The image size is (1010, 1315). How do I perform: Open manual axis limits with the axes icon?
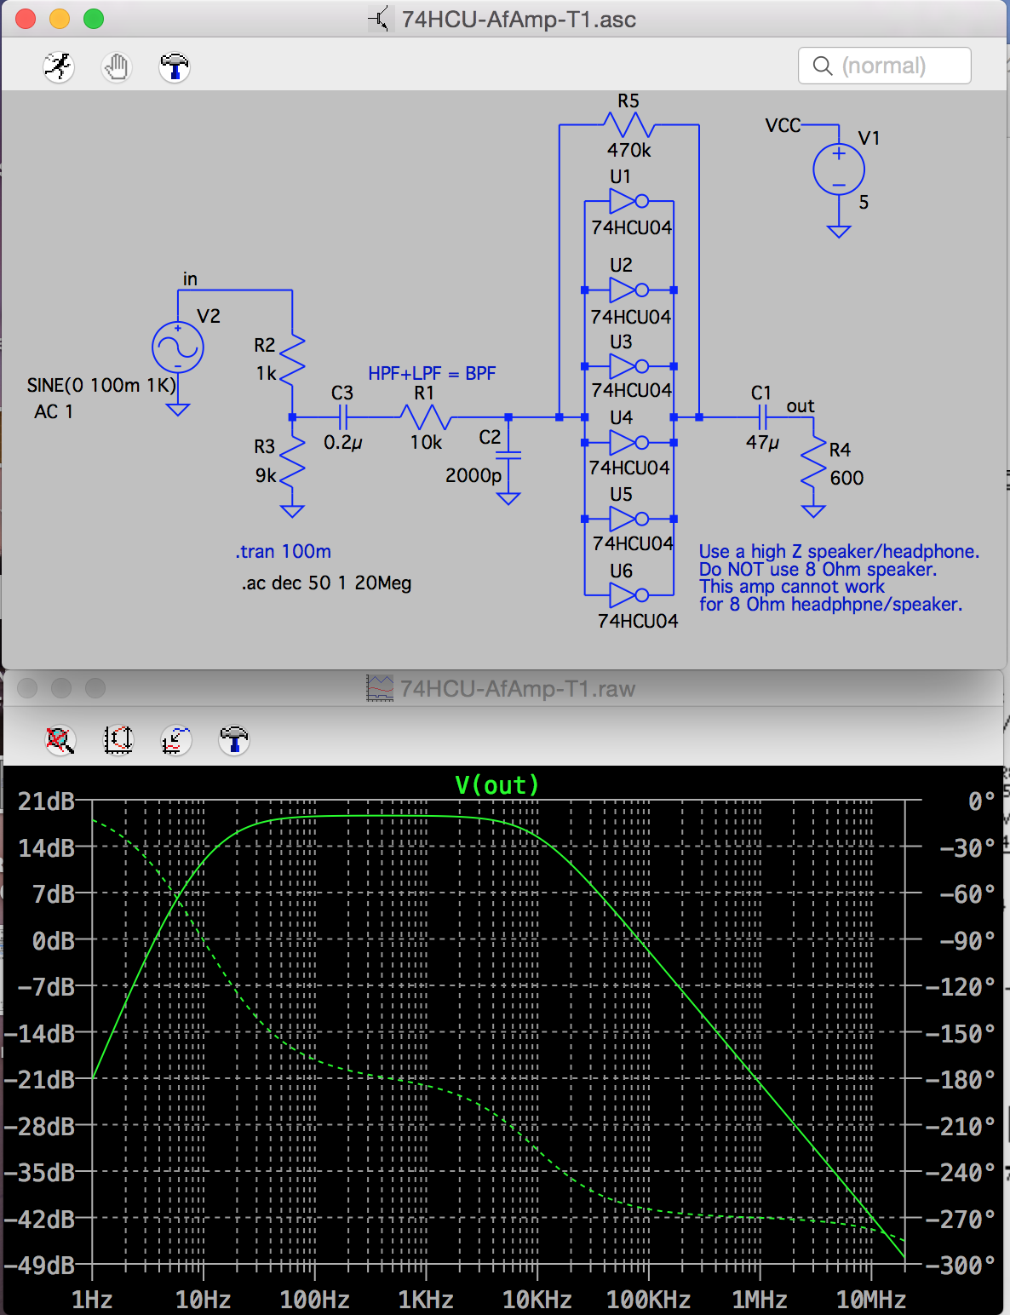tap(118, 741)
